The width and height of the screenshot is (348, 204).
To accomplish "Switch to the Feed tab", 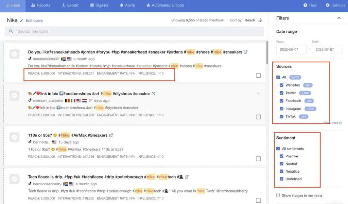I will tap(12, 5).
